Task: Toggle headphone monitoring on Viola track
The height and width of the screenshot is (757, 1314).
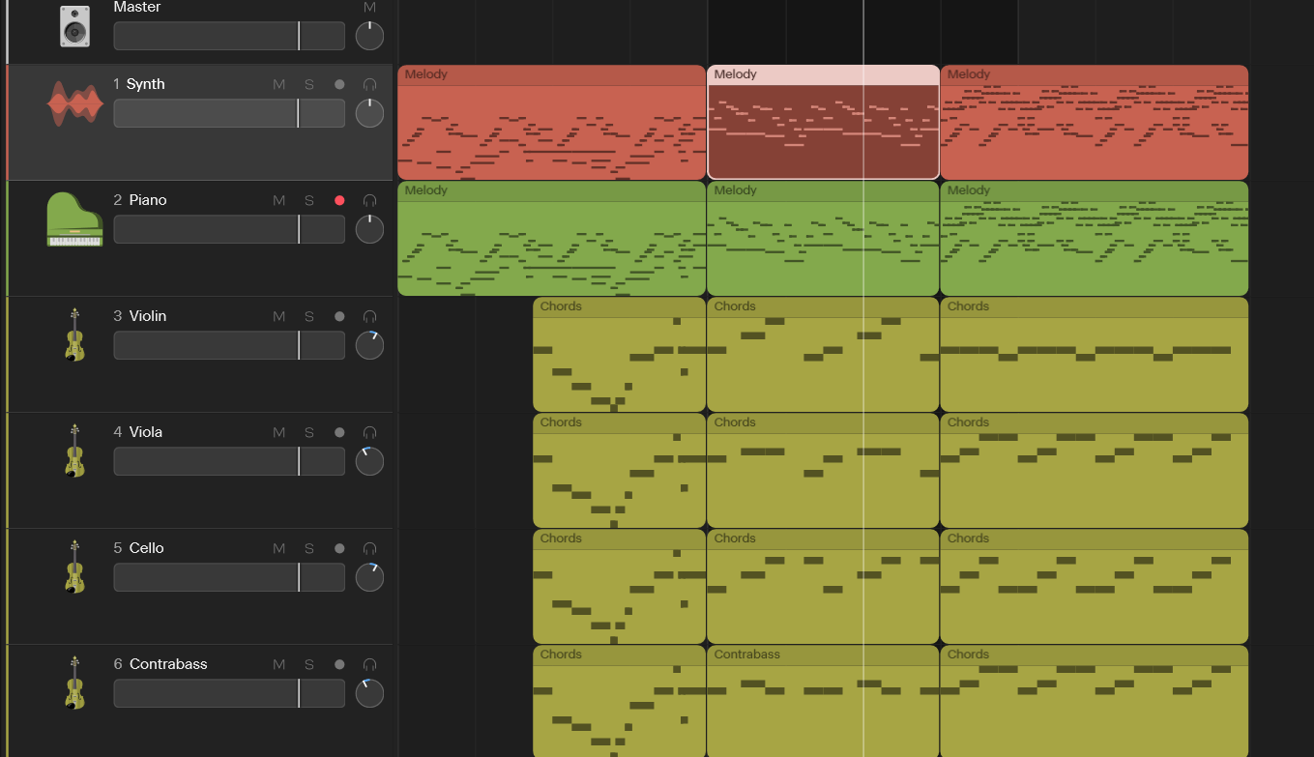Action: tap(369, 432)
